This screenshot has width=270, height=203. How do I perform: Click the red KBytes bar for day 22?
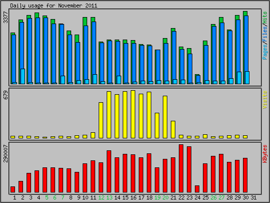pos(181,168)
